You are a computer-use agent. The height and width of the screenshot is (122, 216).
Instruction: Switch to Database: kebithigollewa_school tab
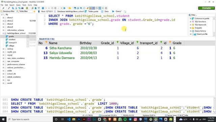[x=69, y=11]
